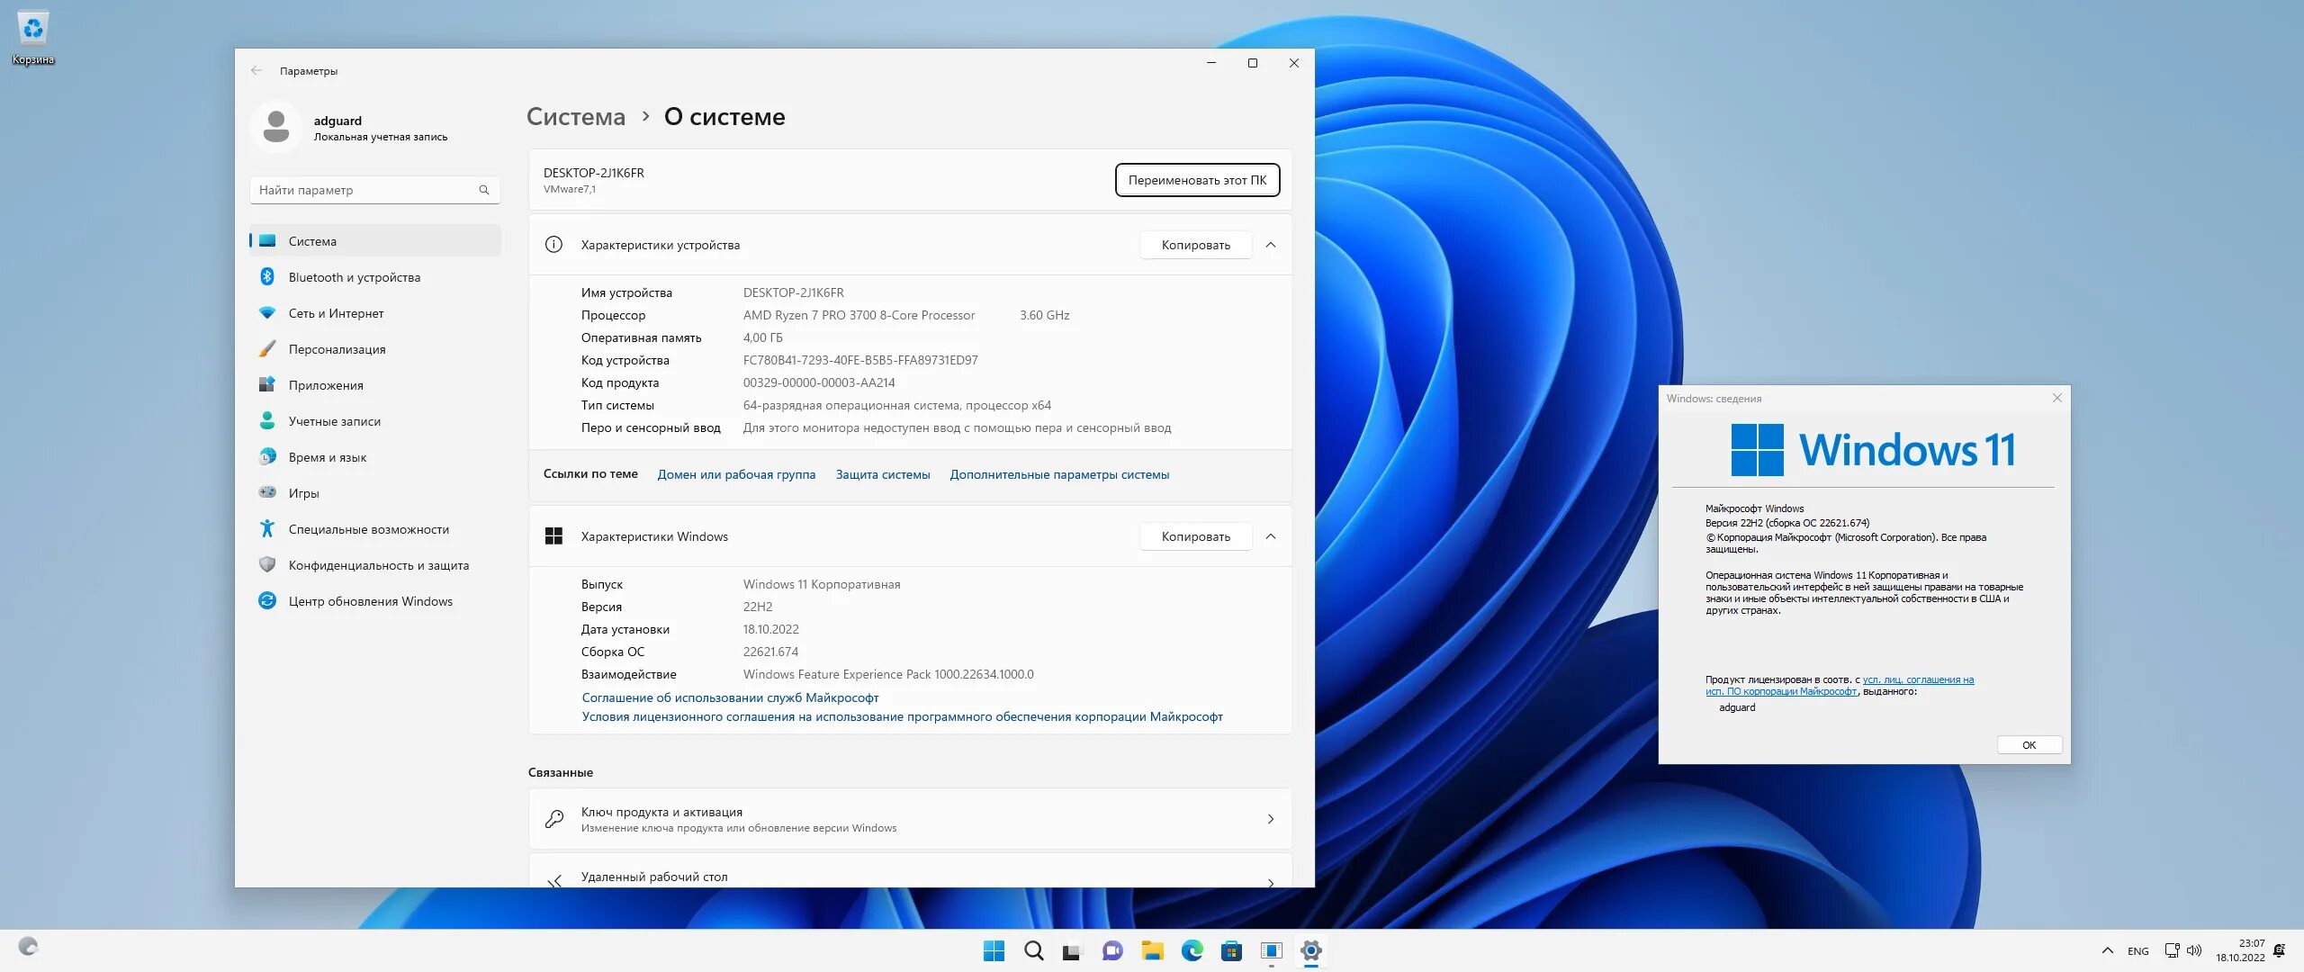
Task: Copy the Windows specs with Копировать
Action: coord(1194,536)
